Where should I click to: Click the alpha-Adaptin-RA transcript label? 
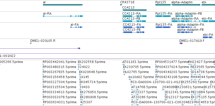coord(185,19)
